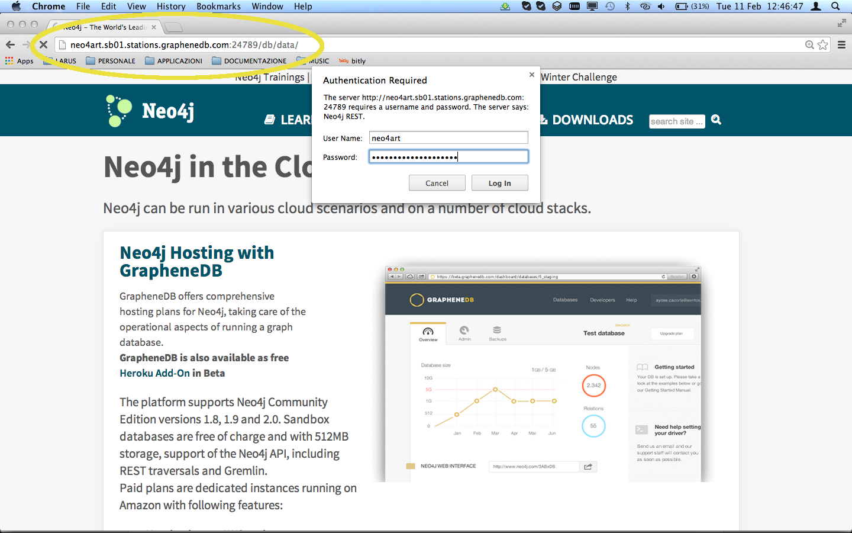The height and width of the screenshot is (533, 852).
Task: Open the Window menu
Action: tap(267, 7)
